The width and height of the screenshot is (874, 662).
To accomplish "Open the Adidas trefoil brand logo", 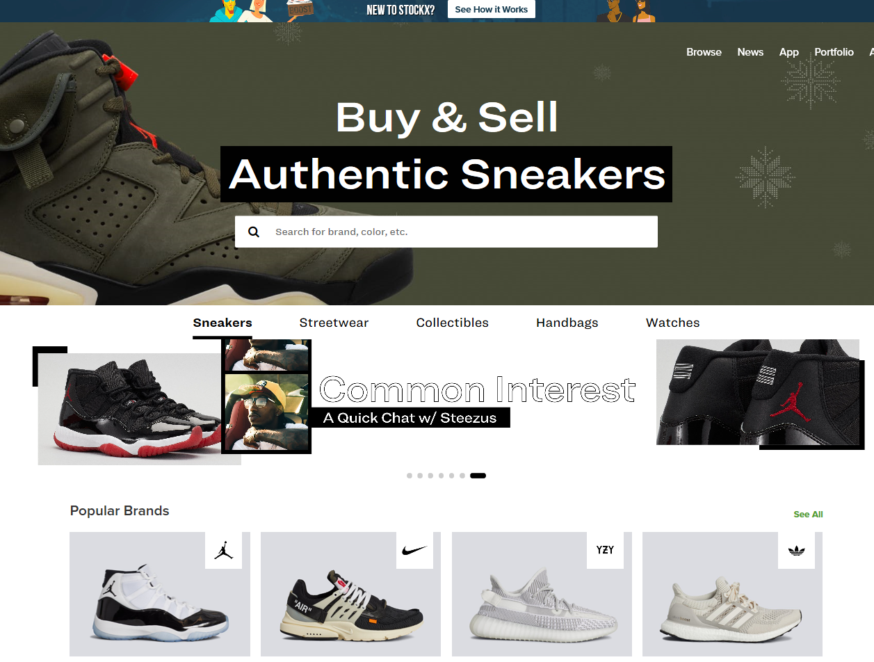I will tap(796, 551).
